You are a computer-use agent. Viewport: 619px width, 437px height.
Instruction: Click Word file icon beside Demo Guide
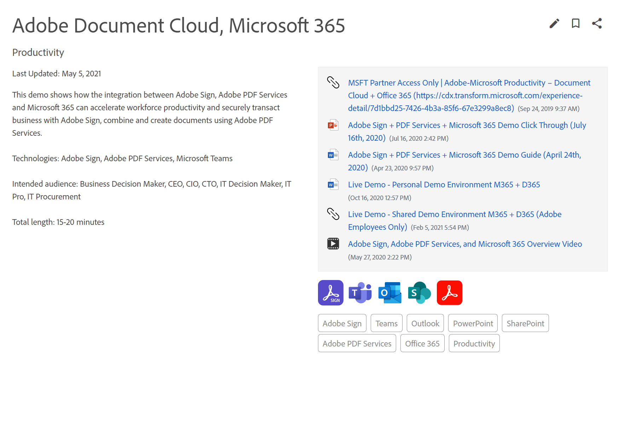tap(333, 155)
